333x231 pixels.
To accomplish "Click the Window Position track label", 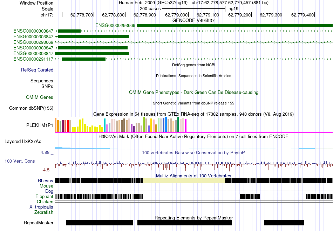I will (36, 3).
